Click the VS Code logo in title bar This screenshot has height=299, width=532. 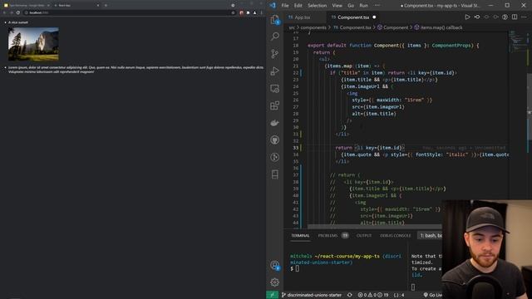coord(273,6)
